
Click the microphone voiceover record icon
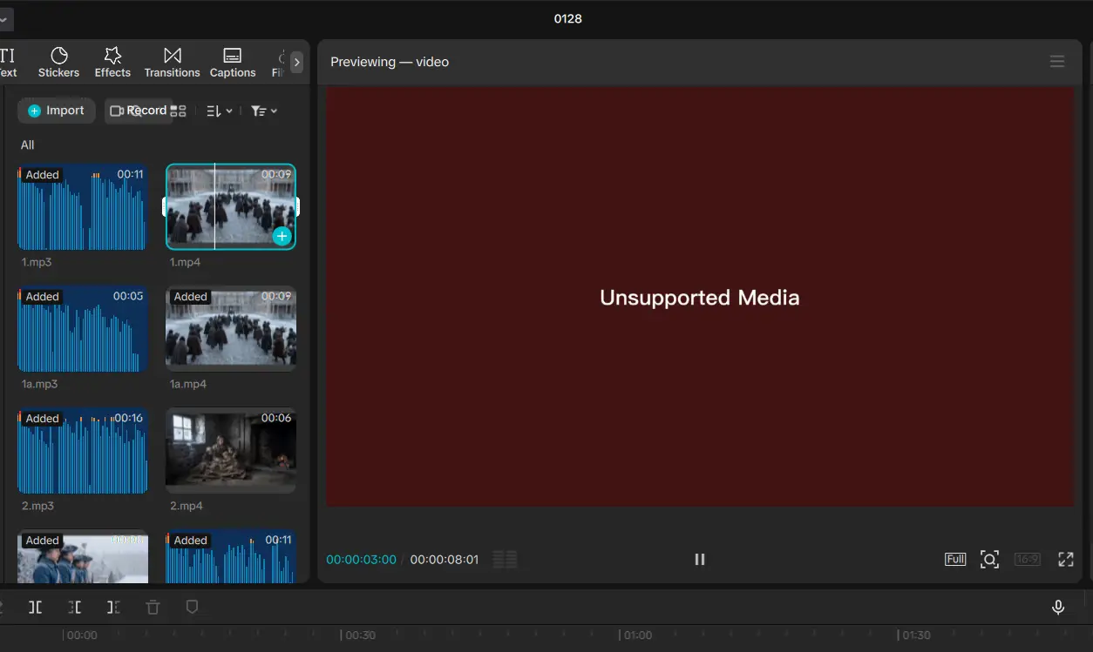pyautogui.click(x=1058, y=608)
